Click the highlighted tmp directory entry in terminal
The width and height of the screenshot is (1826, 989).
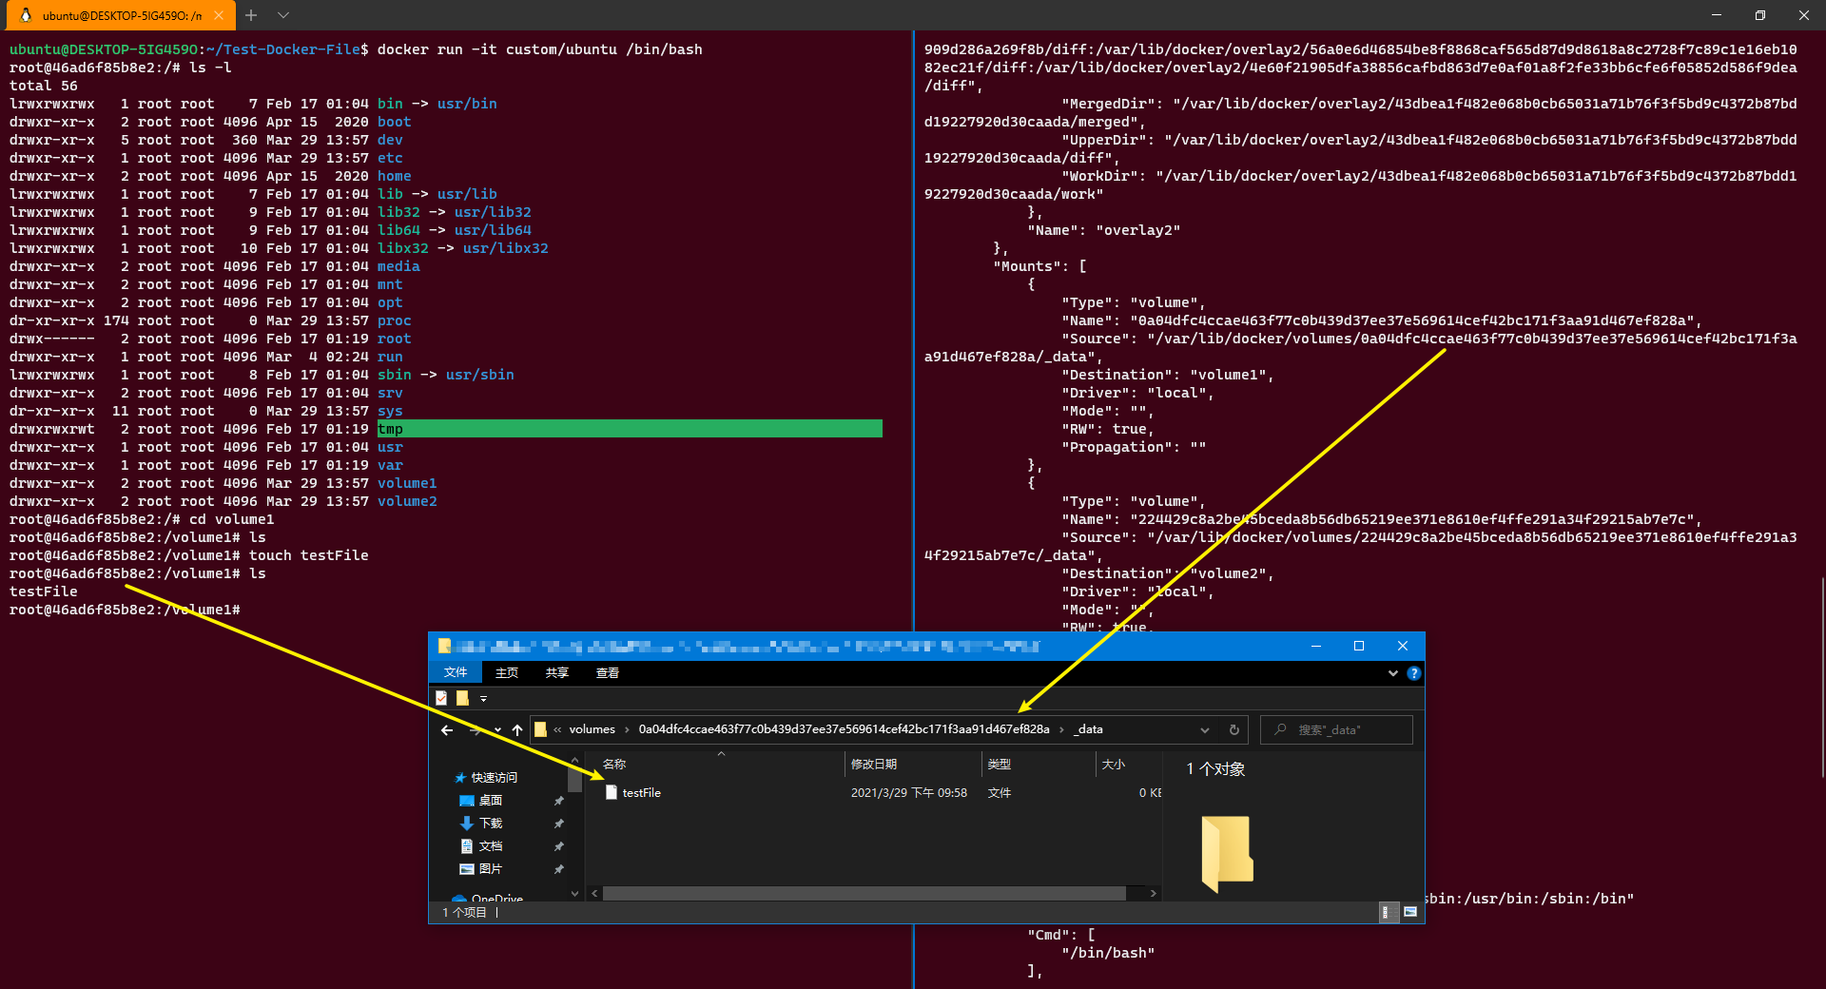click(630, 429)
